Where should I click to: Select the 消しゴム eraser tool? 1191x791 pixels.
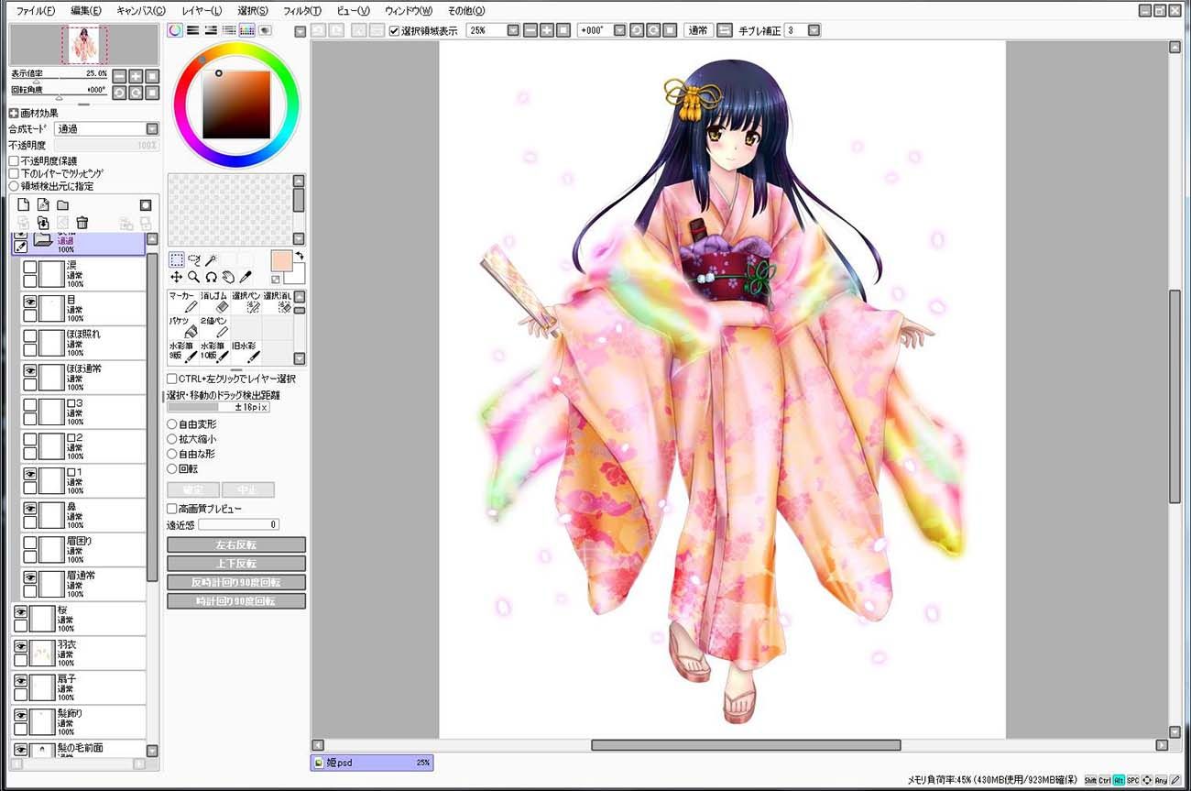click(x=214, y=303)
